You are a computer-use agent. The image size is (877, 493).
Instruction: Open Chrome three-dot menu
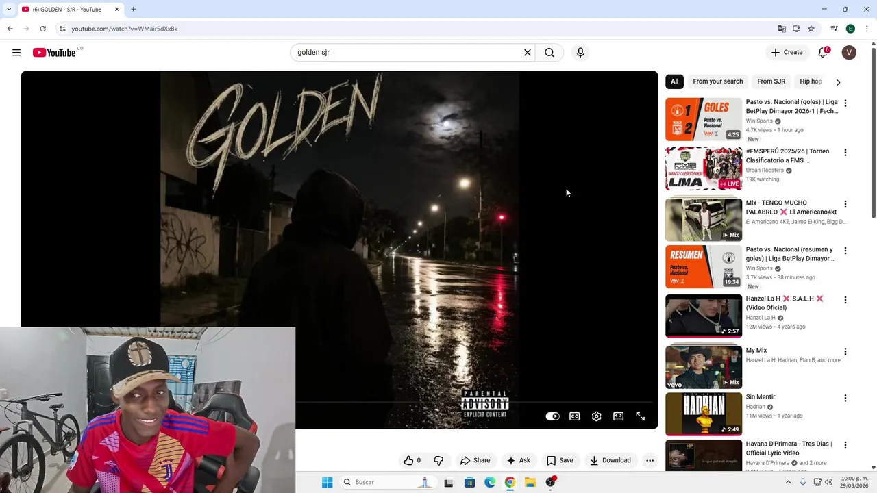(x=867, y=29)
